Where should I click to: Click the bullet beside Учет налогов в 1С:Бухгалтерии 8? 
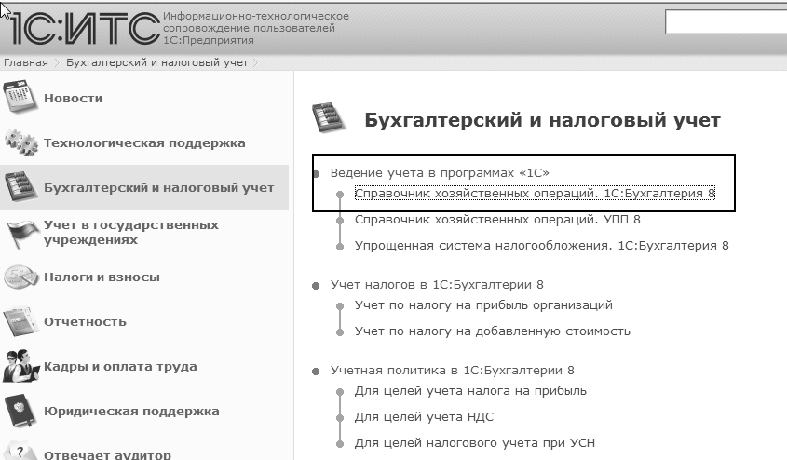316,286
